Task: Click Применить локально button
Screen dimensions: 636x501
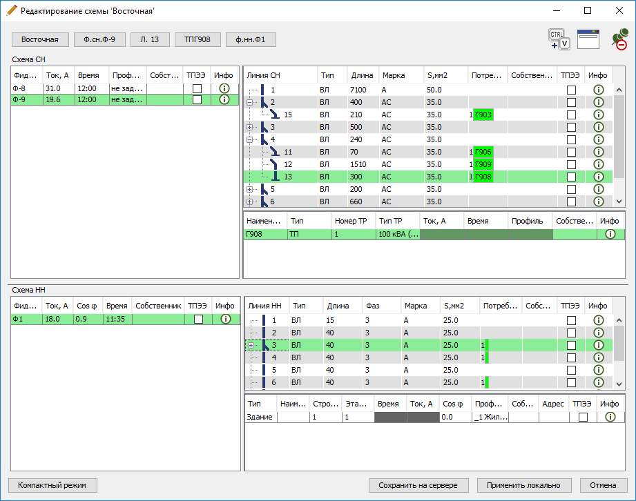Action: coord(523,485)
